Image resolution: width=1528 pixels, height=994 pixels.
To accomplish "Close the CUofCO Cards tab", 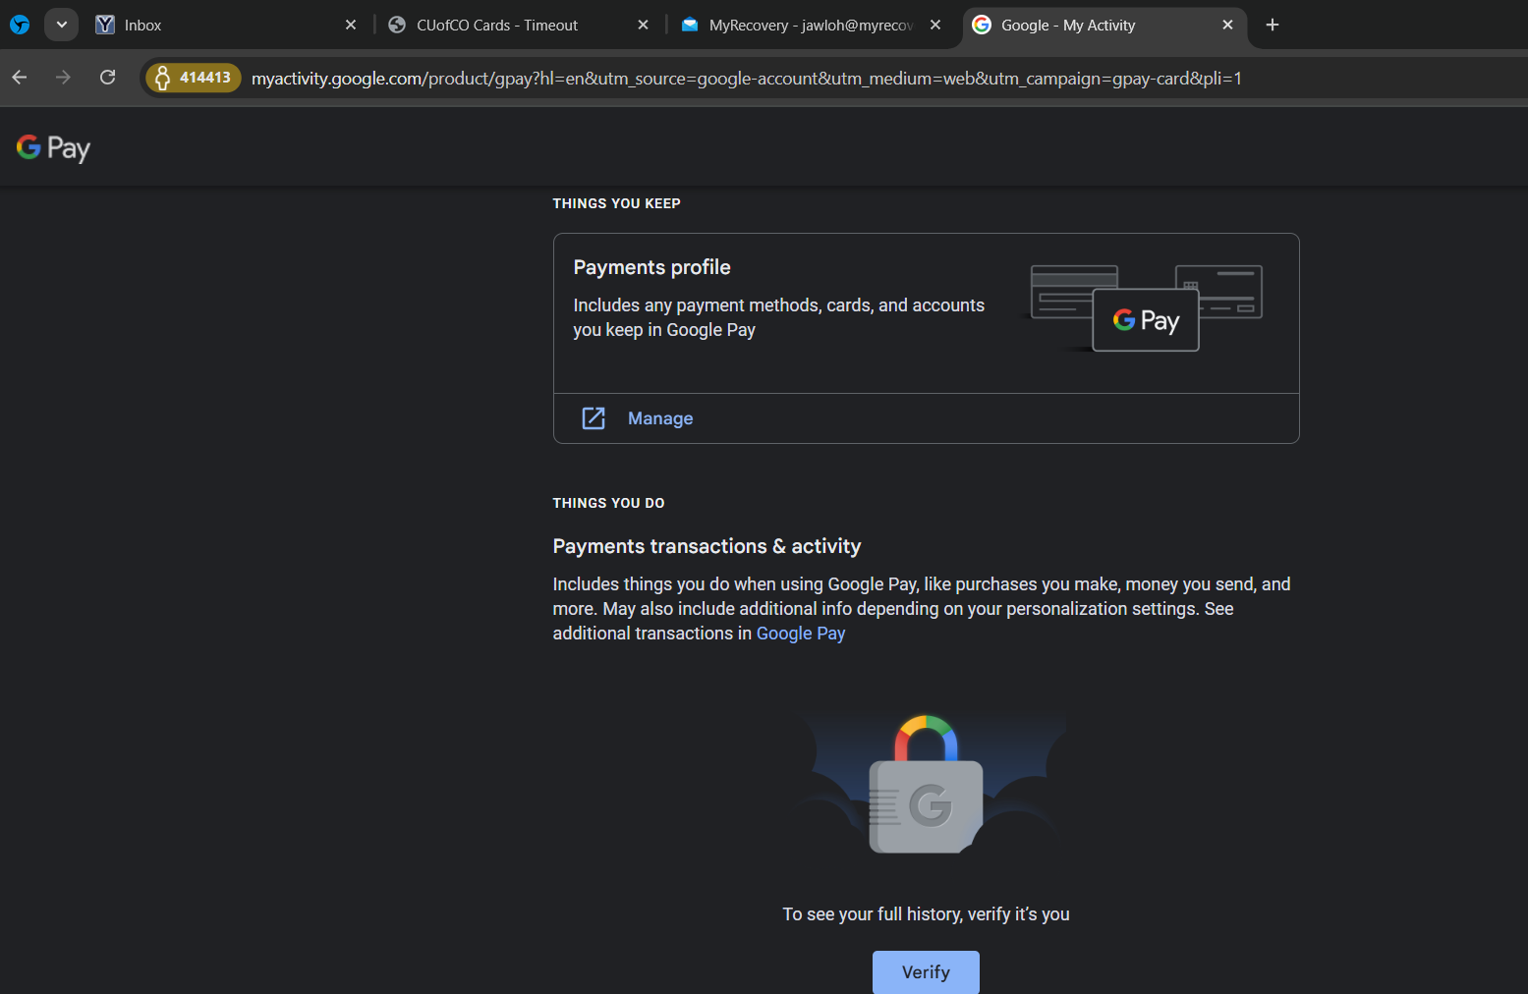I will click(x=643, y=26).
